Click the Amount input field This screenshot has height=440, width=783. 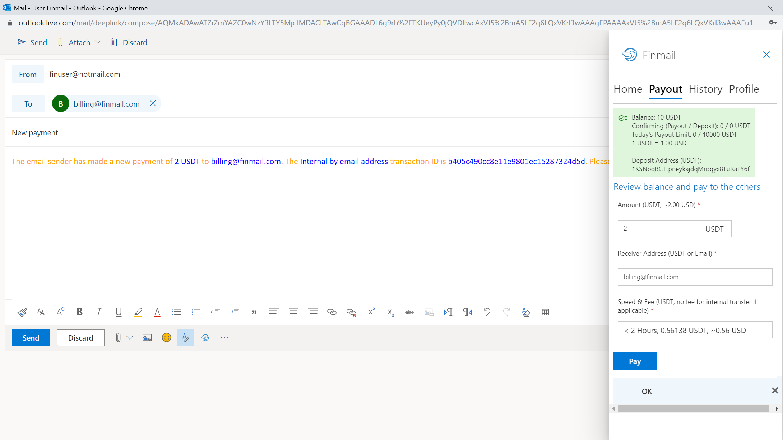point(659,229)
